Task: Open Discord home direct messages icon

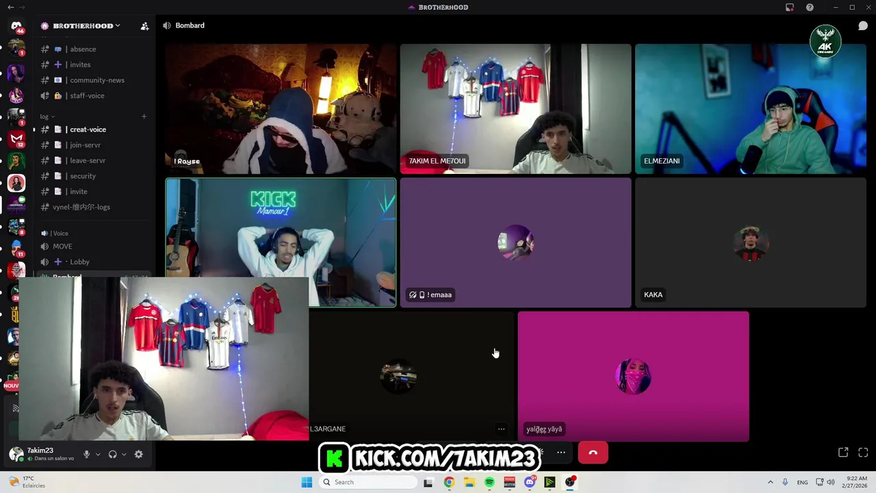Action: [16, 26]
